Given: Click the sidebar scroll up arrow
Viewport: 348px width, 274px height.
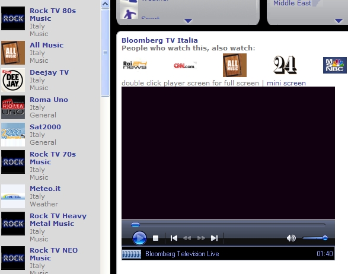Looking at the screenshot, I should point(105,4).
